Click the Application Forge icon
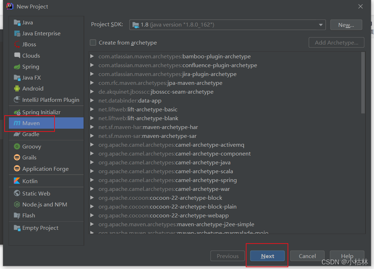This screenshot has width=374, height=269. [17, 169]
